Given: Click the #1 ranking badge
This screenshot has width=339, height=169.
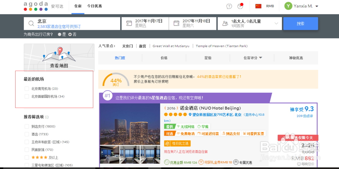Looking at the screenshot, I should pos(107,96).
